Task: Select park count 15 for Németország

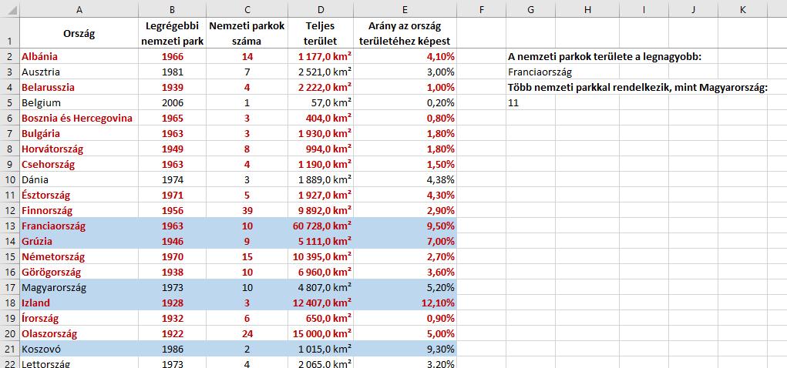Action: click(x=247, y=256)
